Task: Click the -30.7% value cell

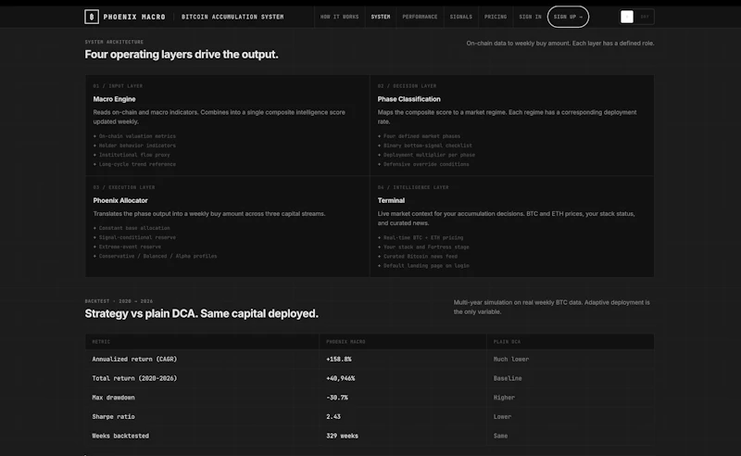Action: tap(337, 398)
